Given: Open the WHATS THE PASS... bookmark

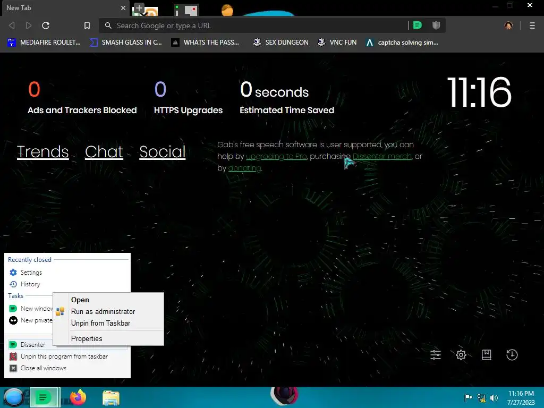Looking at the screenshot, I should [x=205, y=42].
